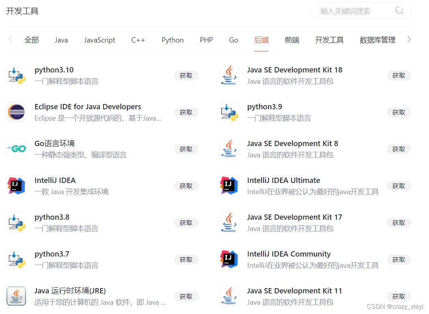Click the IntelliJ IDEA Community icon
The image size is (429, 314).
pos(229,260)
